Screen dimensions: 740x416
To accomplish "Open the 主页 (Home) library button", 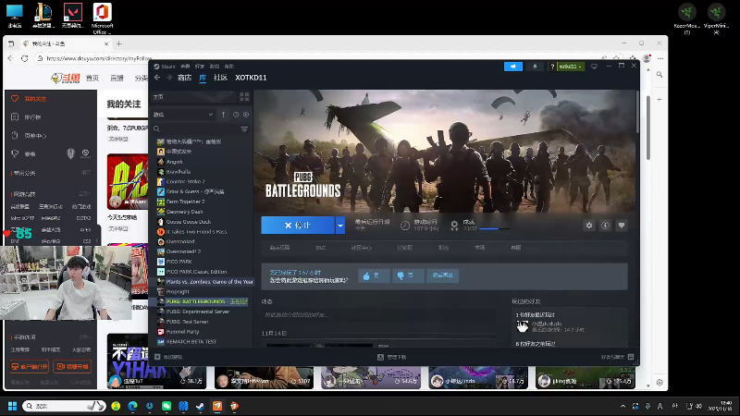I will point(194,97).
